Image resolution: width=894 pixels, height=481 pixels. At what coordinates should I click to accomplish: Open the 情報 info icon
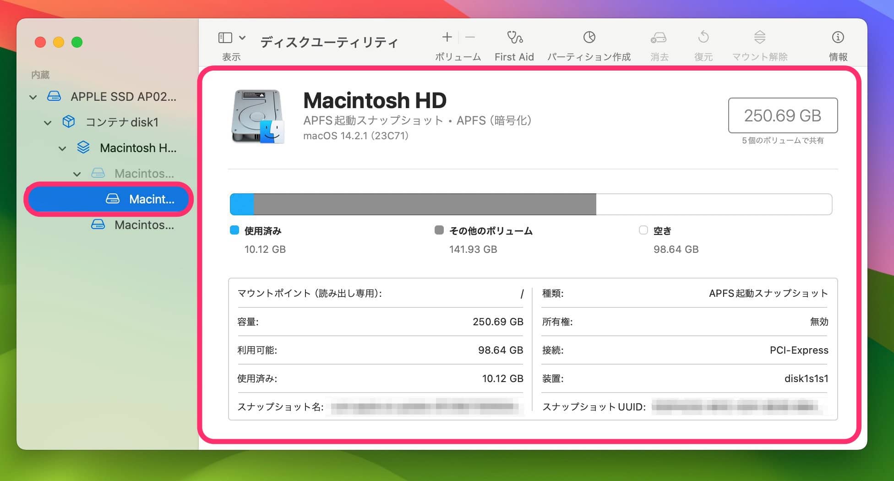click(838, 37)
